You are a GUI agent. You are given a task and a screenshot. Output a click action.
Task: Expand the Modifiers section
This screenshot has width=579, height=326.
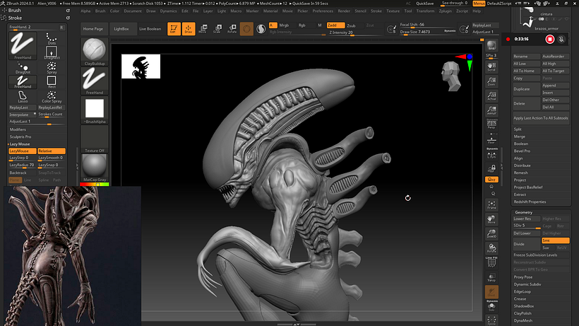pyautogui.click(x=18, y=129)
